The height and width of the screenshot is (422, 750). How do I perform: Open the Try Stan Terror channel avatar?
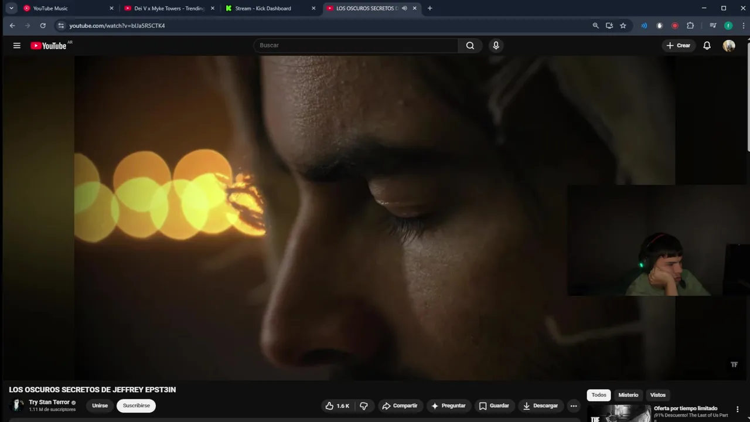pos(18,406)
